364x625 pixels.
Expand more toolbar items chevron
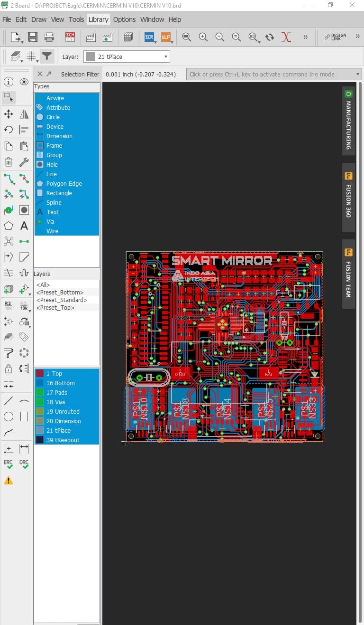(305, 37)
